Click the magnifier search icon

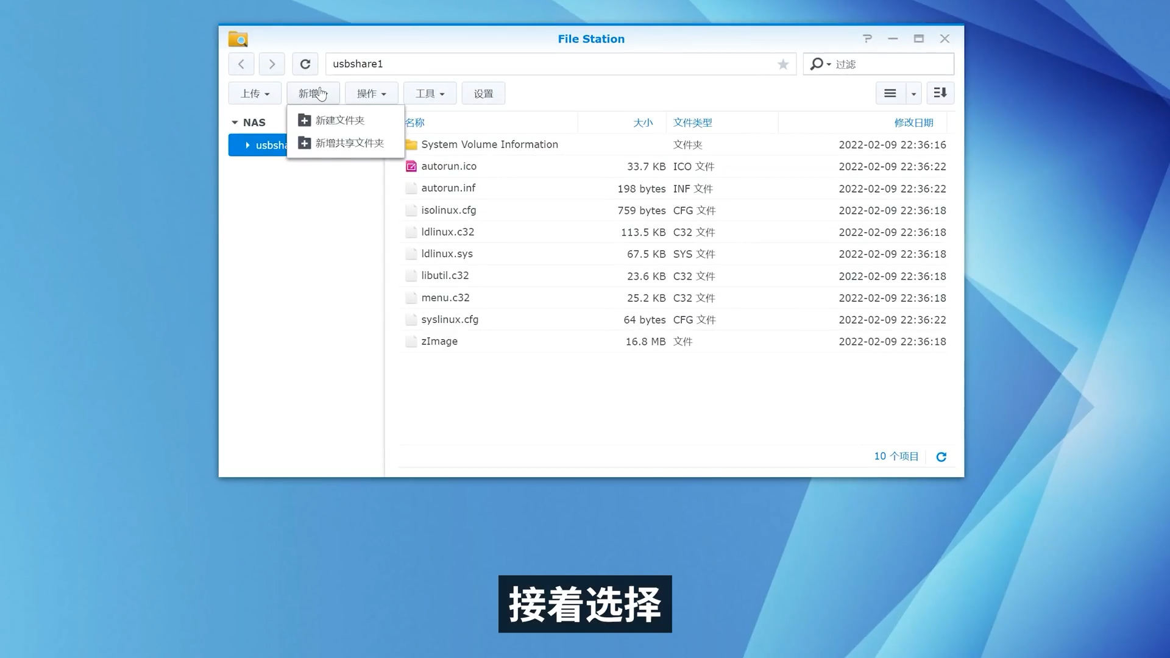817,63
